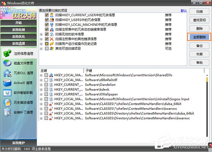212x152 pixels.
Task: Expand the Software\KWallpaper result row
Action: coord(41,95)
